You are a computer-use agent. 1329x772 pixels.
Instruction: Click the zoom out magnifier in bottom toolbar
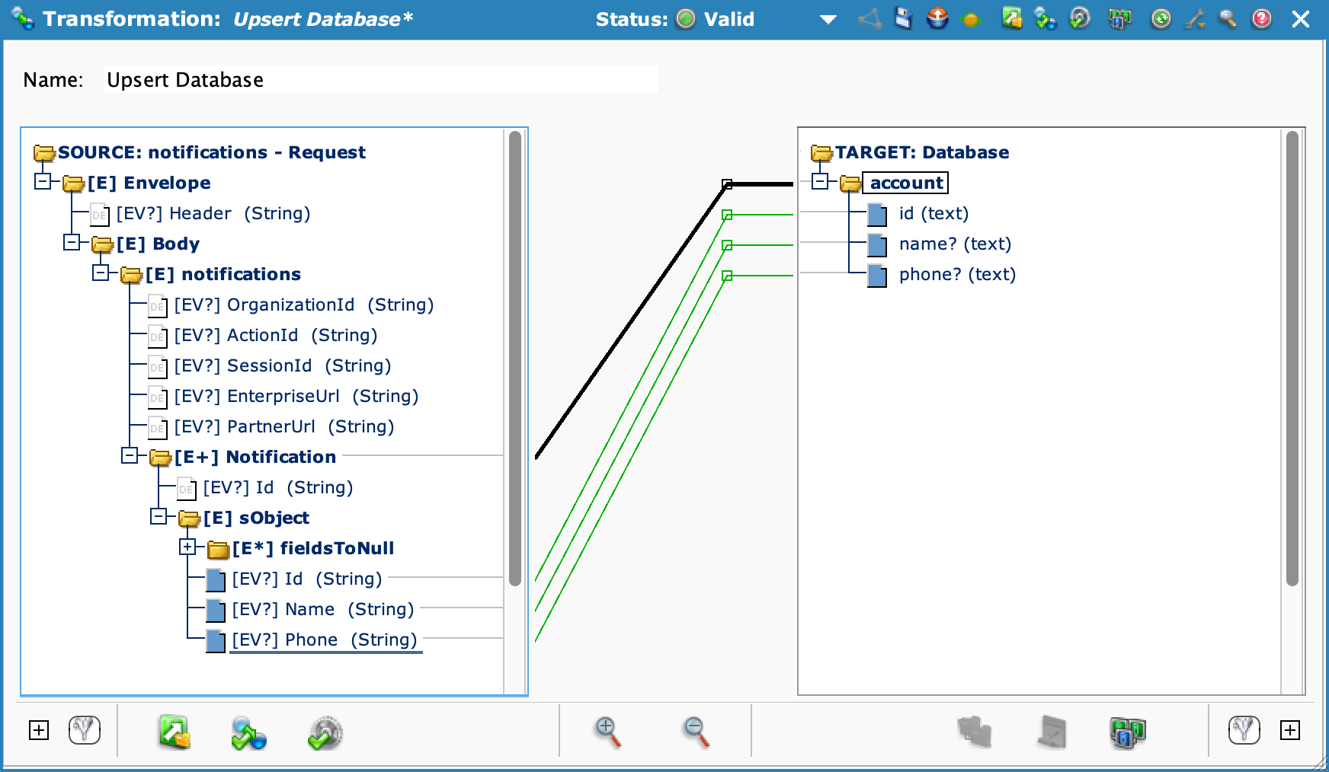[x=695, y=732]
